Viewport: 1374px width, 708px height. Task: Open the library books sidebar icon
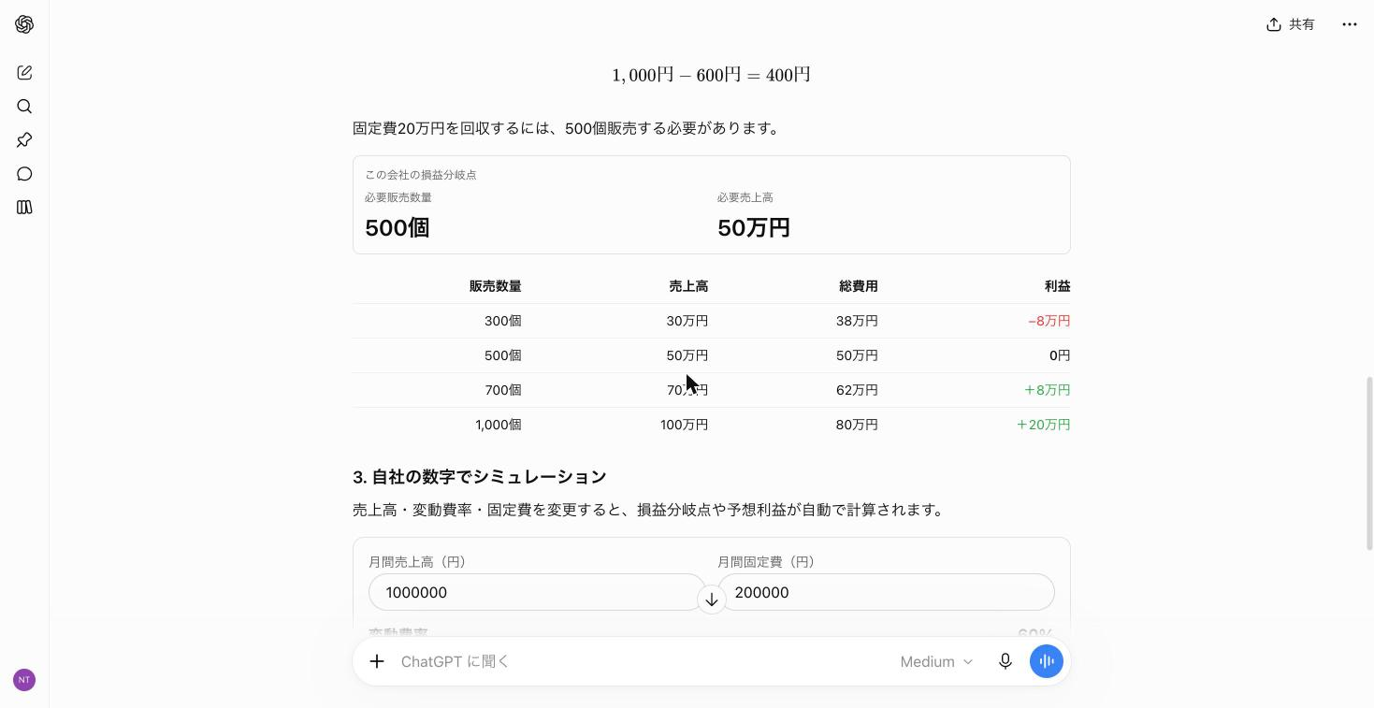[24, 208]
